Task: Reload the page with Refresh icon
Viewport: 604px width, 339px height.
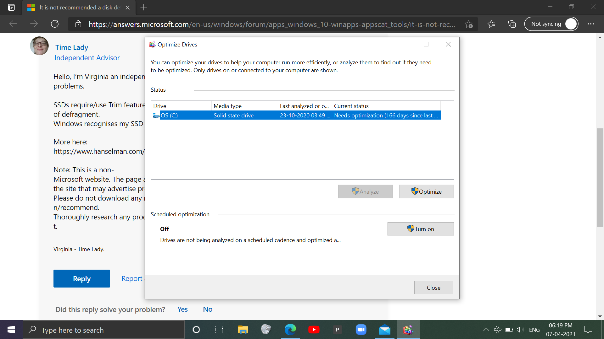Action: point(55,24)
